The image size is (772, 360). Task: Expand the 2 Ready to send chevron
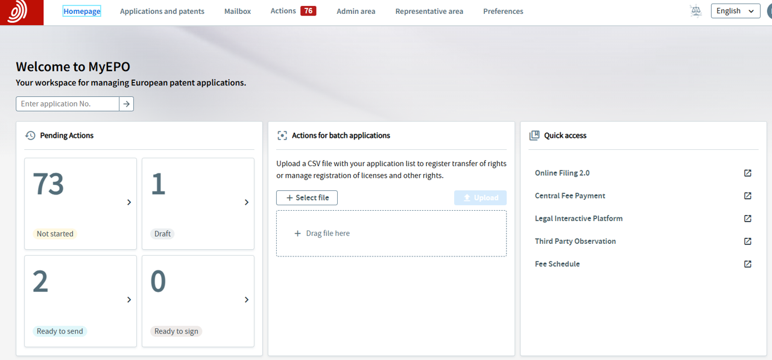coord(129,300)
